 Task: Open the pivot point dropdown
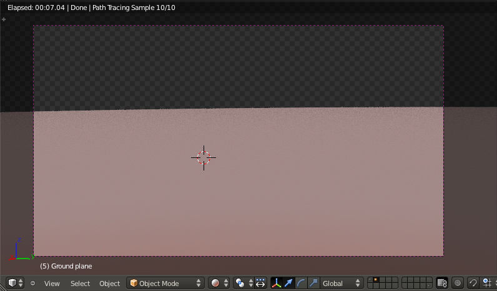[244, 283]
